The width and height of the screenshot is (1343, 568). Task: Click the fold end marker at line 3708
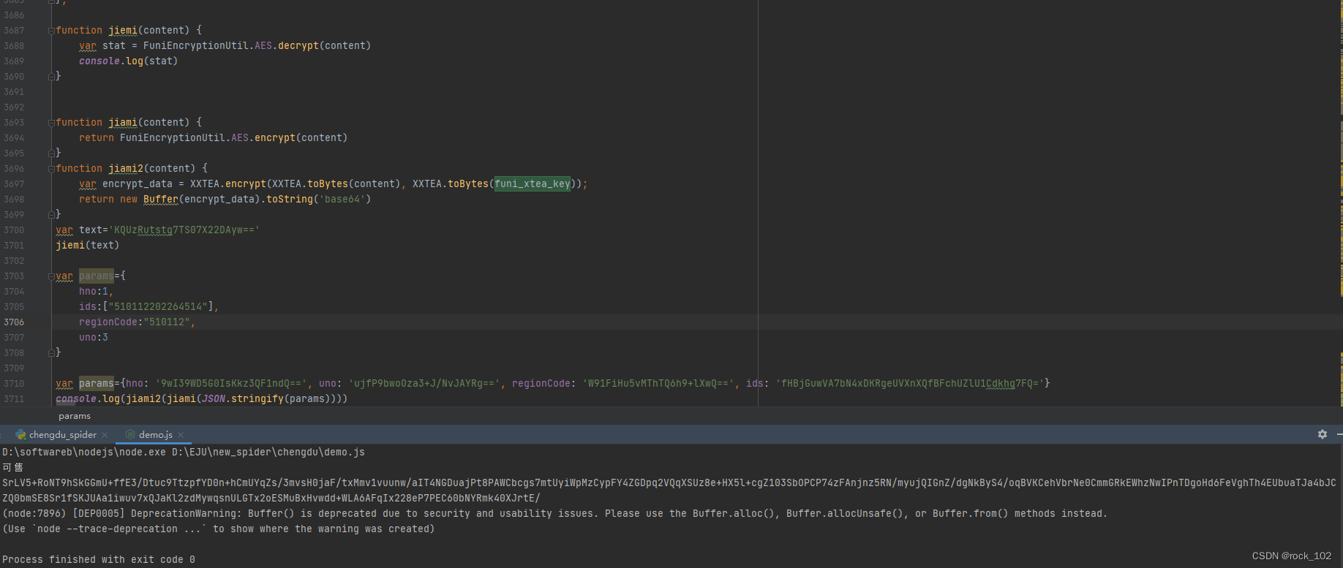[51, 352]
